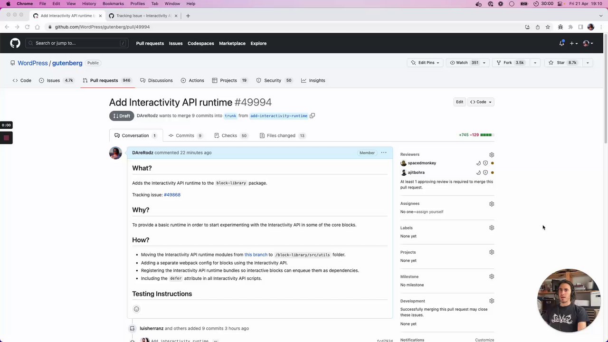Open the History menu in menu bar
Viewport: 608px width, 342px height.
tap(89, 4)
